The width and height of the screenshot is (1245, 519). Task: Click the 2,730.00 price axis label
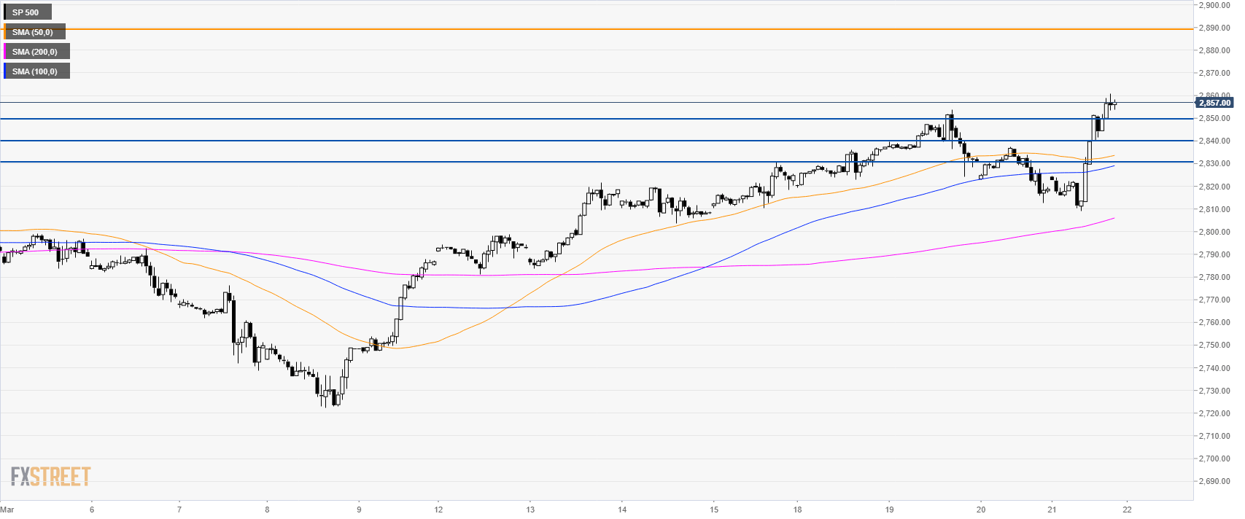[x=1214, y=391]
